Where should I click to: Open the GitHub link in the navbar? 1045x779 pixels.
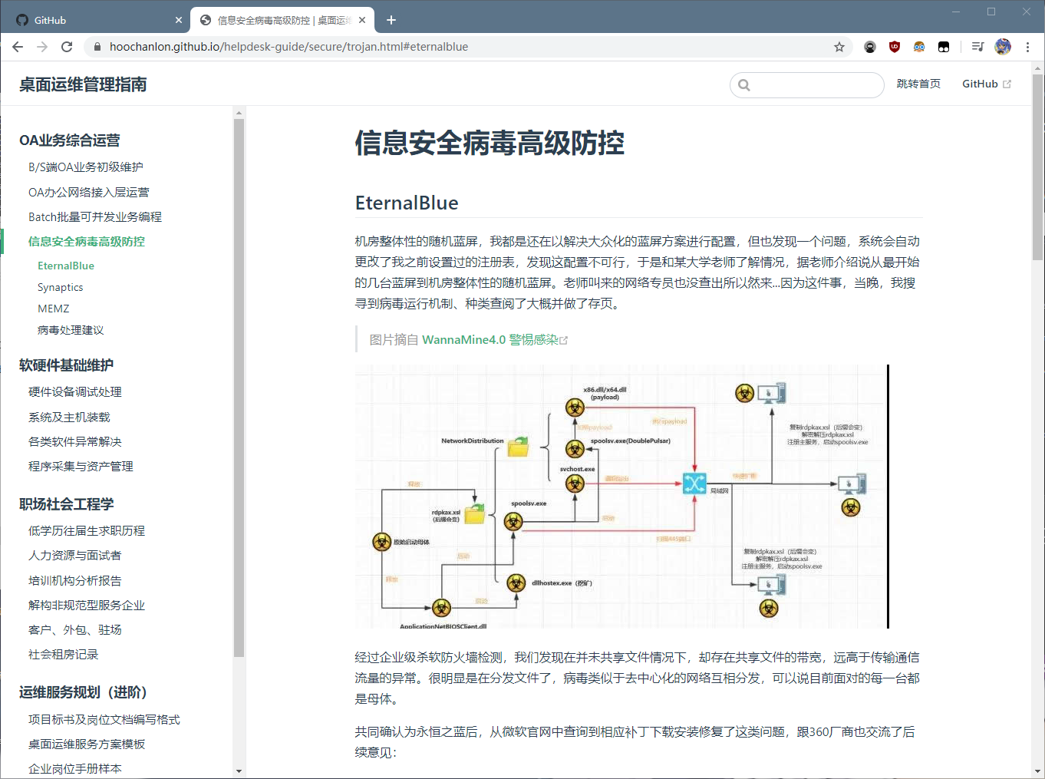click(x=987, y=84)
